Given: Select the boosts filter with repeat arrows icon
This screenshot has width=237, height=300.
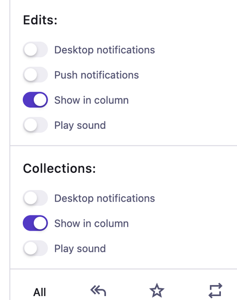Looking at the screenshot, I should point(215,291).
